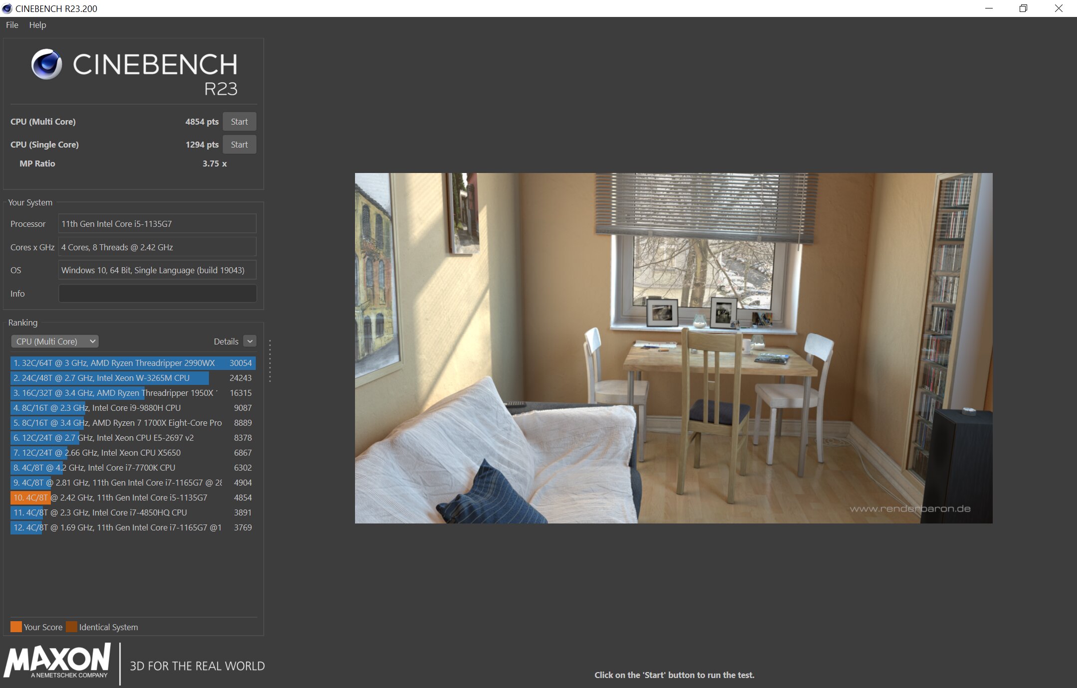Click the rendered room preview image

click(673, 348)
